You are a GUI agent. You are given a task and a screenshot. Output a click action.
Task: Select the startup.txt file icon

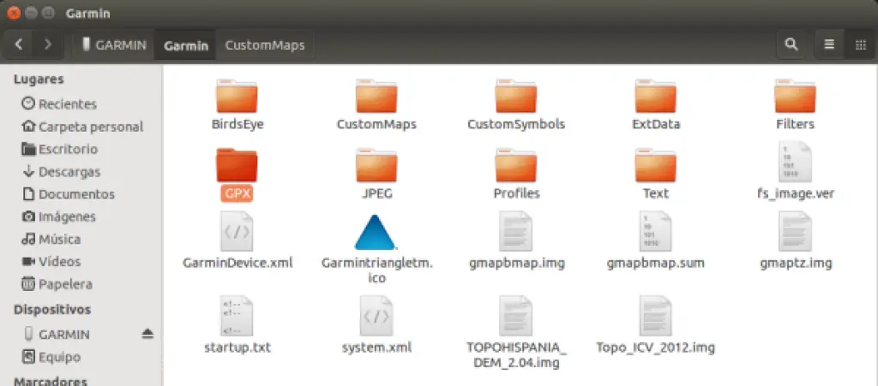point(237,316)
